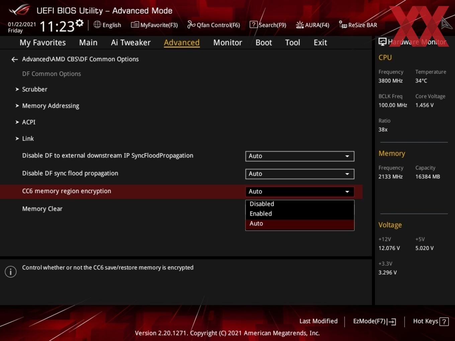Click the CC6 help description text
The image size is (455, 341).
[108, 267]
